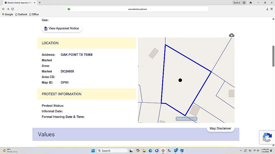Screen dimensions: 275x154
Task: Open the browser hamburger menu
Action: click(272, 9)
